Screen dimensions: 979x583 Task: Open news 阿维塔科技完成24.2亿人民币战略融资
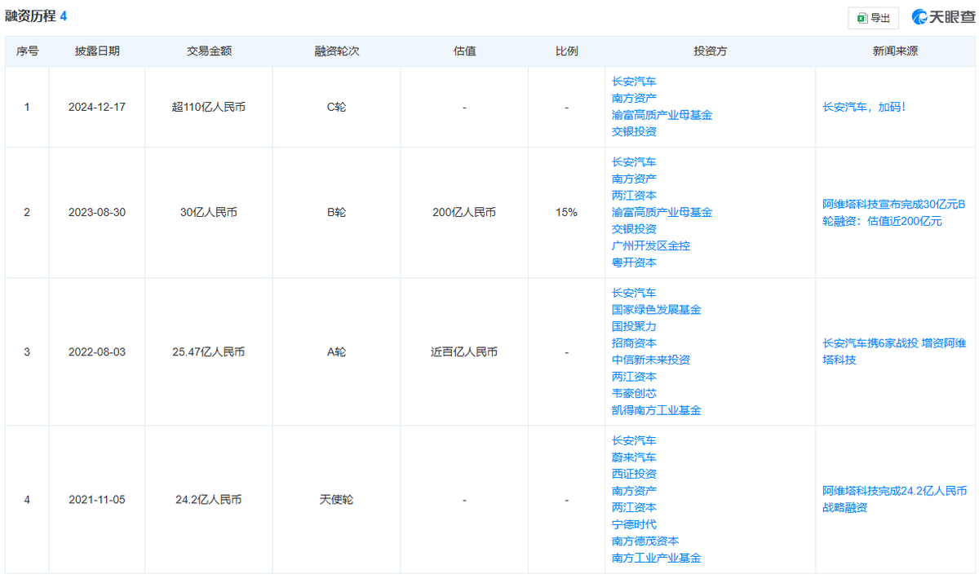point(894,499)
